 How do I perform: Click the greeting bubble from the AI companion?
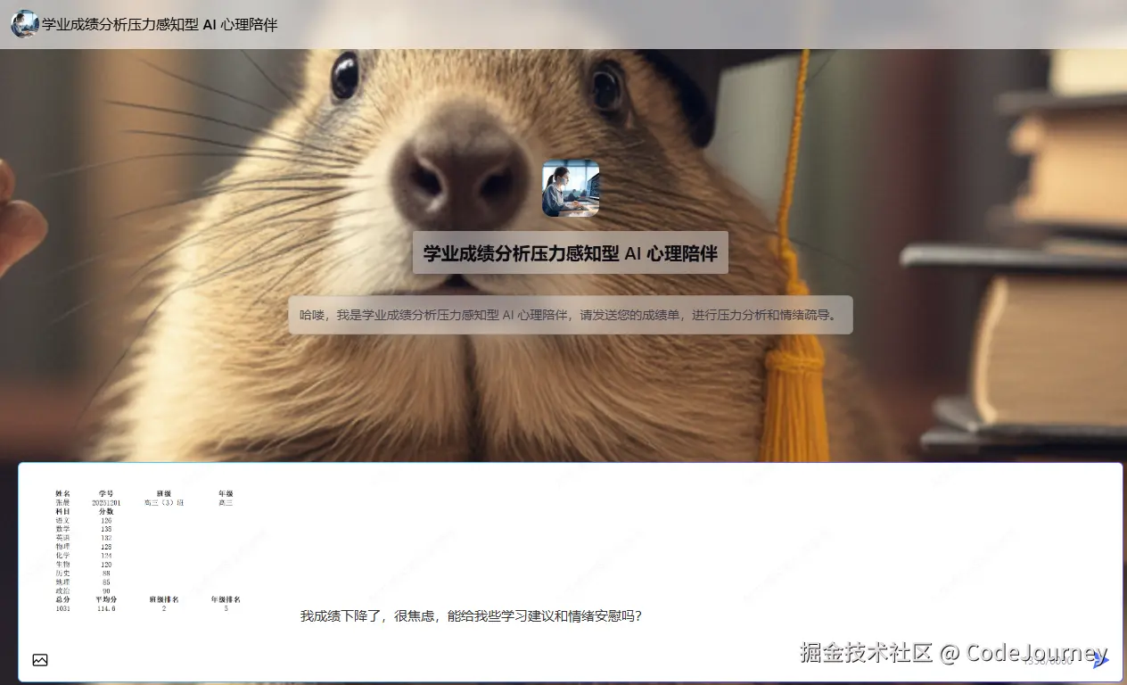[570, 314]
